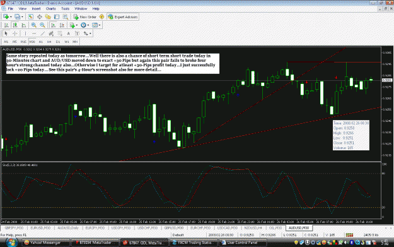The image size is (394, 247).
Task: Switch to the AUDUSD,Daily chart tab
Action: 68,228
